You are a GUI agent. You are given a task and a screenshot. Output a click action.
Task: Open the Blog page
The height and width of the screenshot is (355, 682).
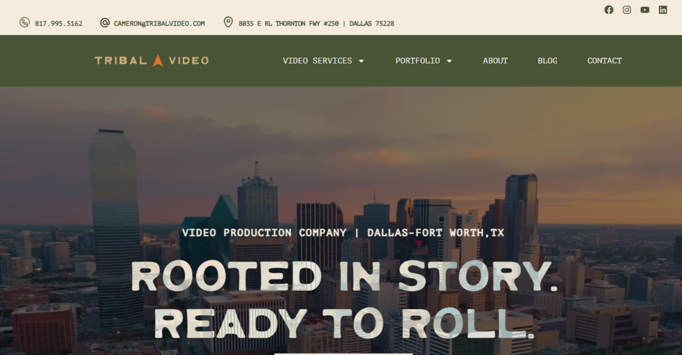547,60
